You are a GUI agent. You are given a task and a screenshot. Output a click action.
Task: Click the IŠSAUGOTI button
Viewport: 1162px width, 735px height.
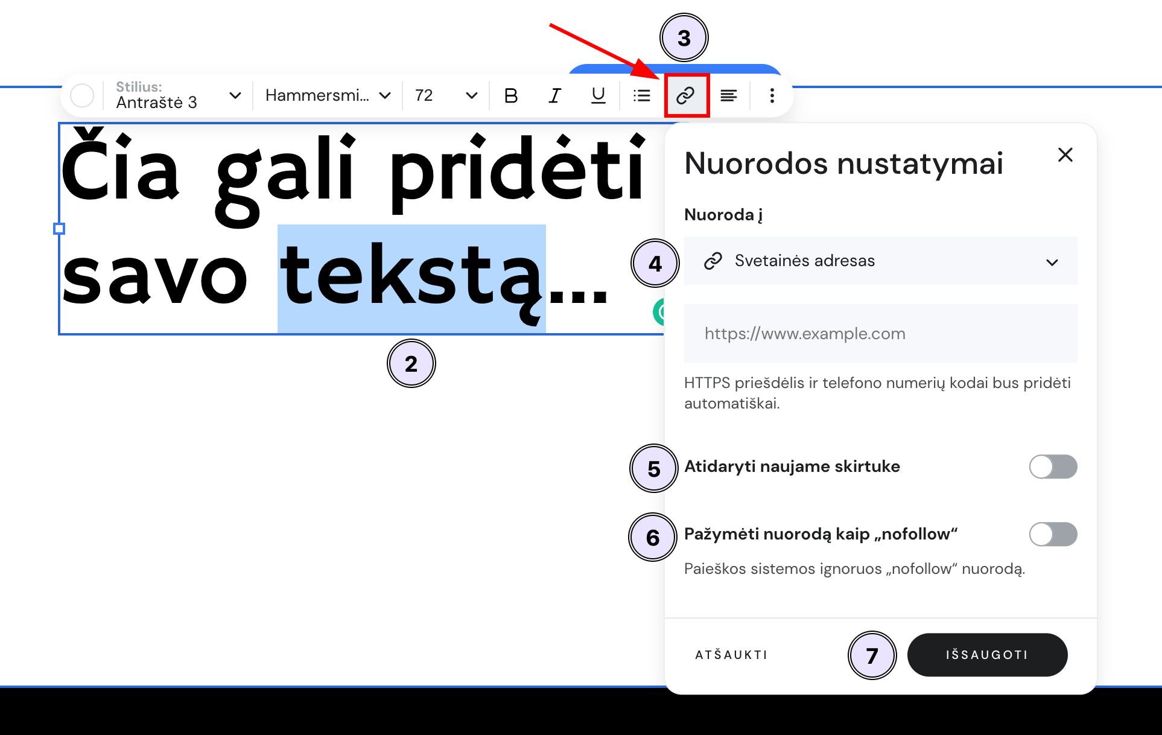988,655
